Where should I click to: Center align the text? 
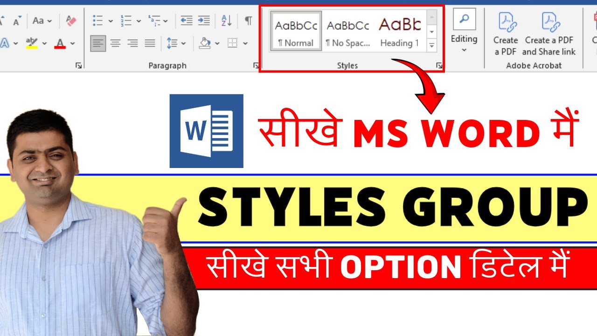115,43
